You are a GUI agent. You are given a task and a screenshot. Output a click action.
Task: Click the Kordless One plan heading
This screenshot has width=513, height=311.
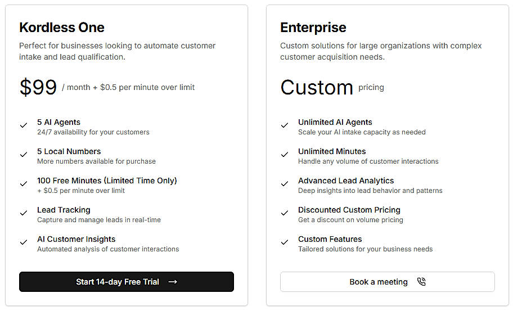point(62,28)
